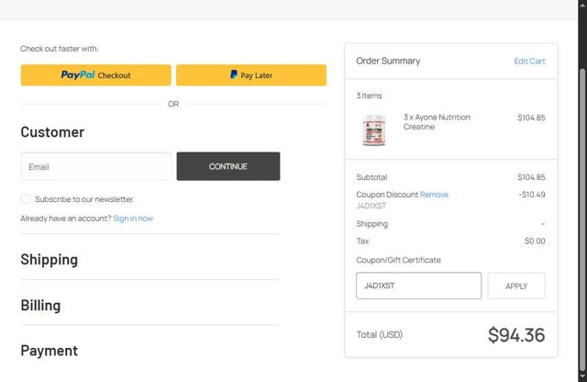Tick the Subscribe to our newsletter checkbox

click(26, 199)
